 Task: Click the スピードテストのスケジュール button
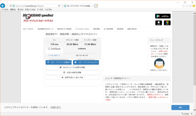tap(86, 62)
